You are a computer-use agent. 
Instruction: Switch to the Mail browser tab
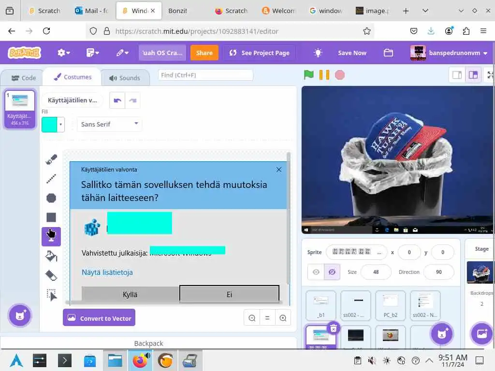coord(91,11)
